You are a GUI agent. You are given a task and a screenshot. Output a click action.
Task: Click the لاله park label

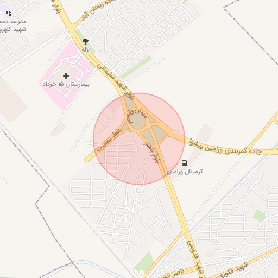click(85, 49)
